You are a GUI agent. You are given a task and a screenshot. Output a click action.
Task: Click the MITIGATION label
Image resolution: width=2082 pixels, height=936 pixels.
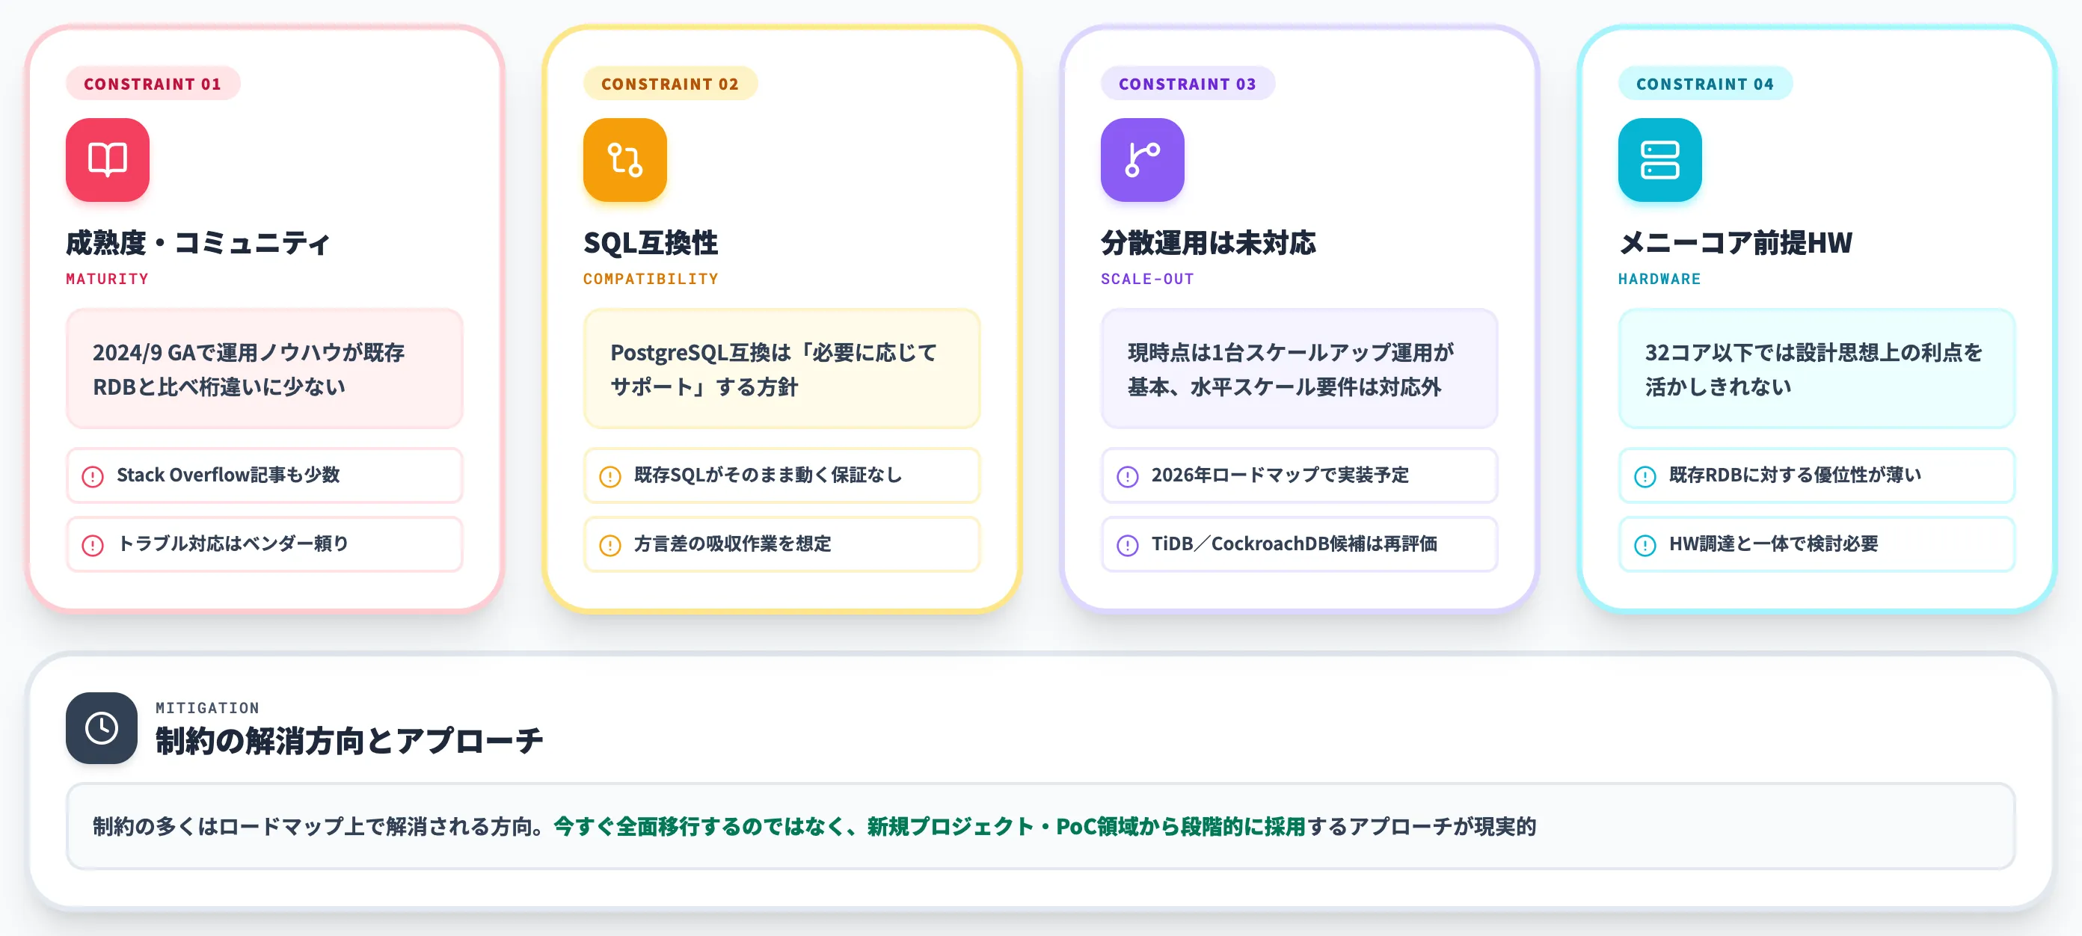(x=208, y=708)
